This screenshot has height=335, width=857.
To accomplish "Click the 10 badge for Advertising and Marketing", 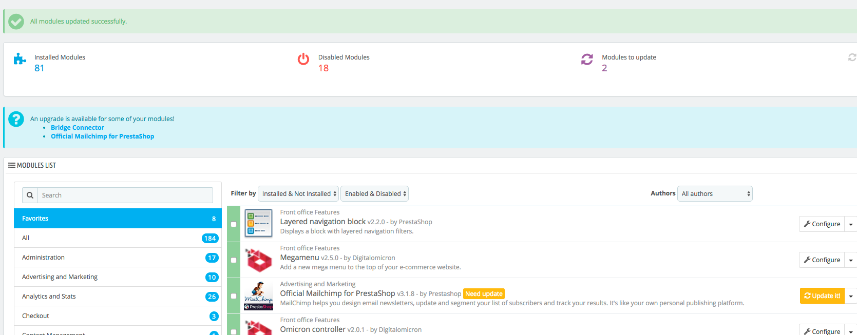I will point(212,277).
